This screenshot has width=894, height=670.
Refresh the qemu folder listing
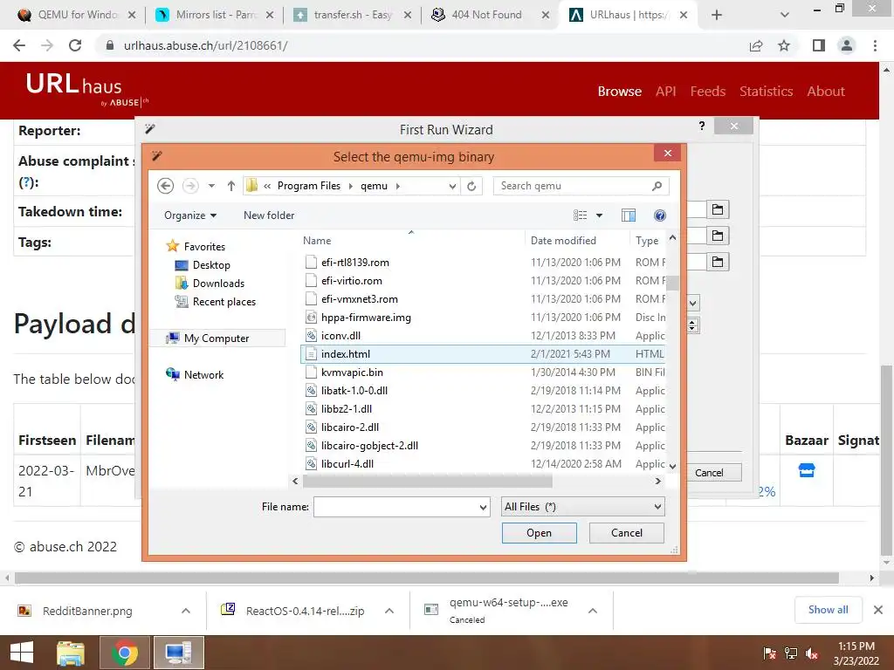pos(471,186)
